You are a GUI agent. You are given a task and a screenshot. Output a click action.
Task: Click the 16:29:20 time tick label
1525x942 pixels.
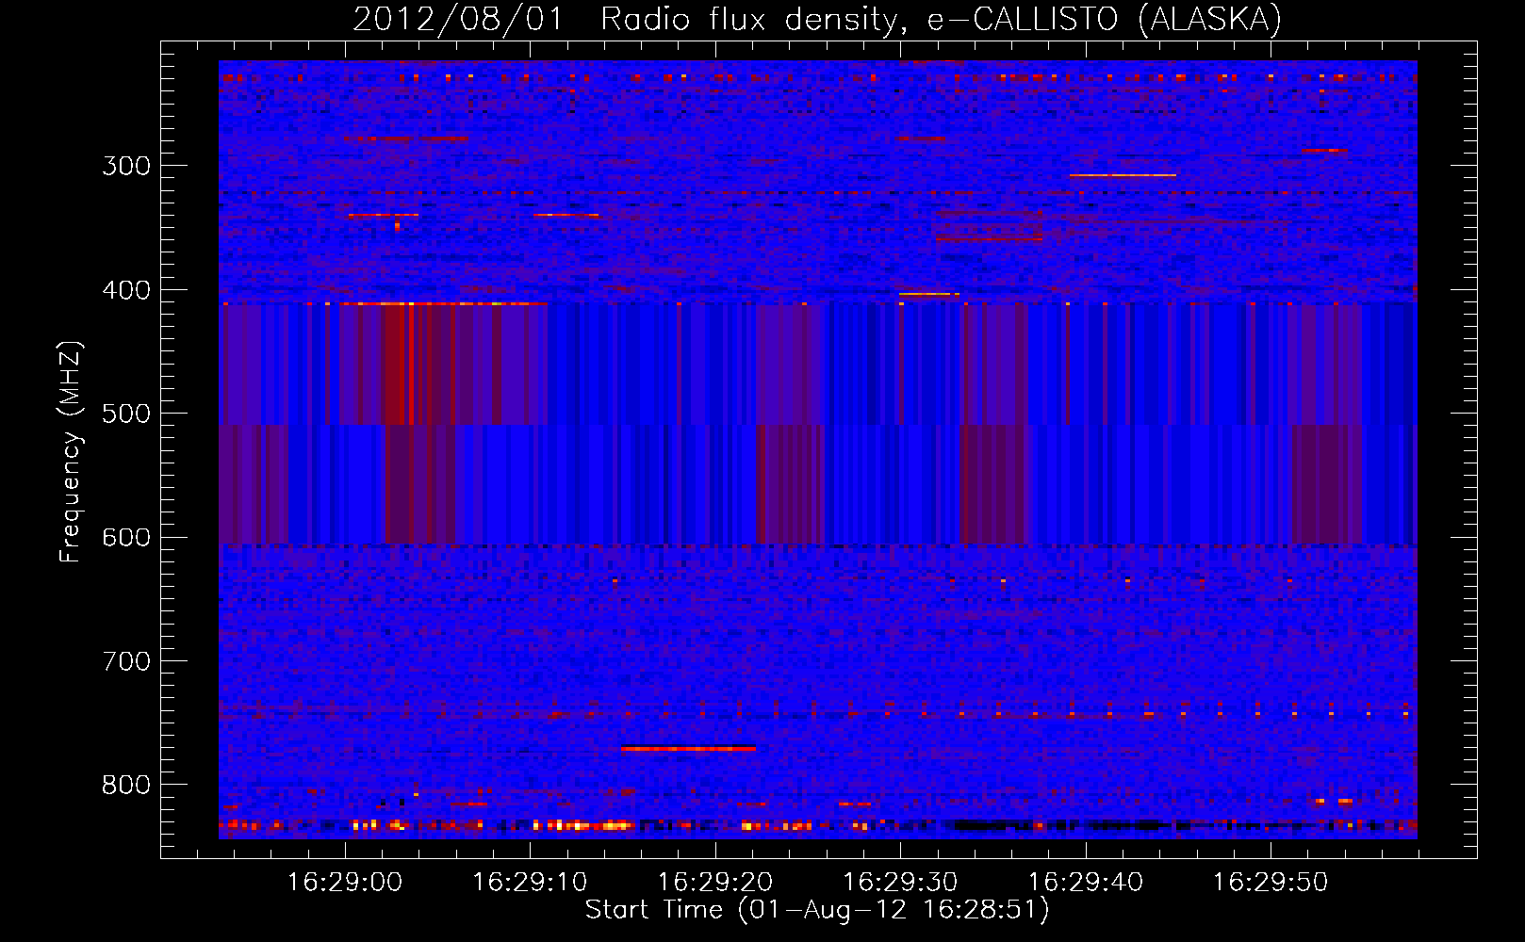[715, 882]
